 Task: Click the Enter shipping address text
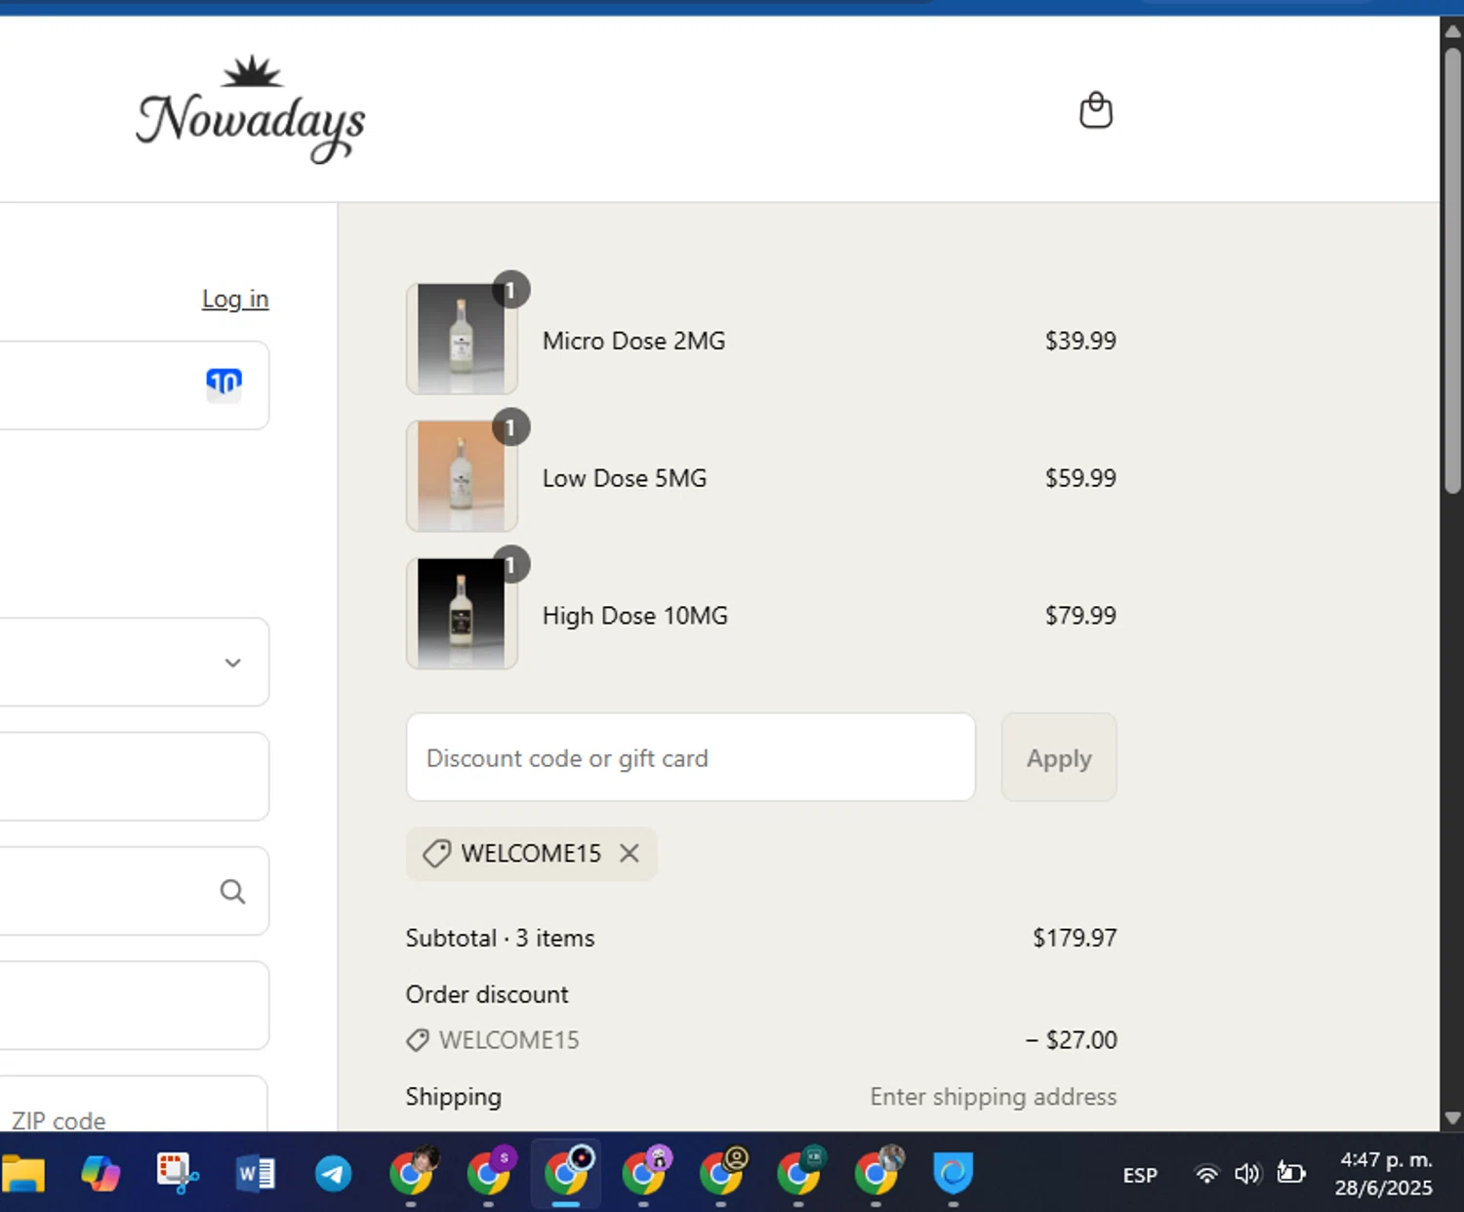(994, 1097)
